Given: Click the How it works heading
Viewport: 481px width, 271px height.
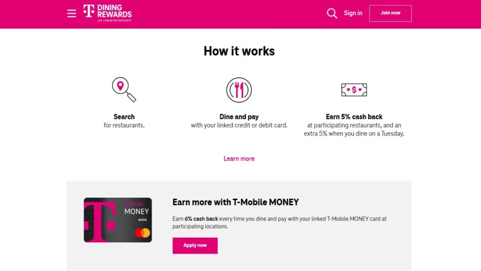Looking at the screenshot, I should 239,51.
